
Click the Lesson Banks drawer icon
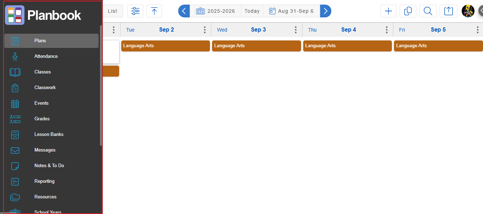pos(15,135)
